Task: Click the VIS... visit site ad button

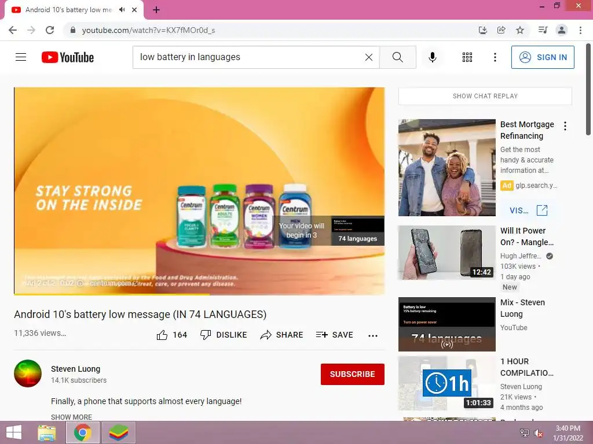Action: coord(529,210)
